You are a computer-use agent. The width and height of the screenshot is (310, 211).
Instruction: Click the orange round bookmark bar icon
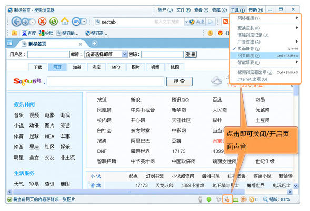[210, 33]
